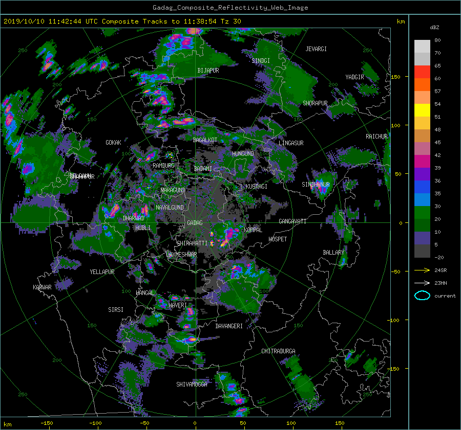Click the CHITRADURGA label
The width and height of the screenshot is (461, 430).
click(x=278, y=351)
